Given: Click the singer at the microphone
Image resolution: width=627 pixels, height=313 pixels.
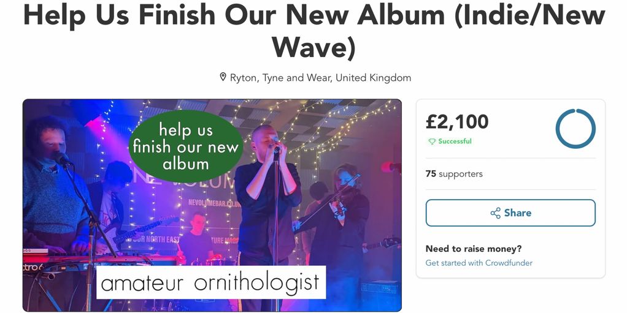Looking at the screenshot, I should coord(267,200).
